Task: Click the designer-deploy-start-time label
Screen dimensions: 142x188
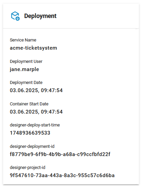Action: point(35,125)
